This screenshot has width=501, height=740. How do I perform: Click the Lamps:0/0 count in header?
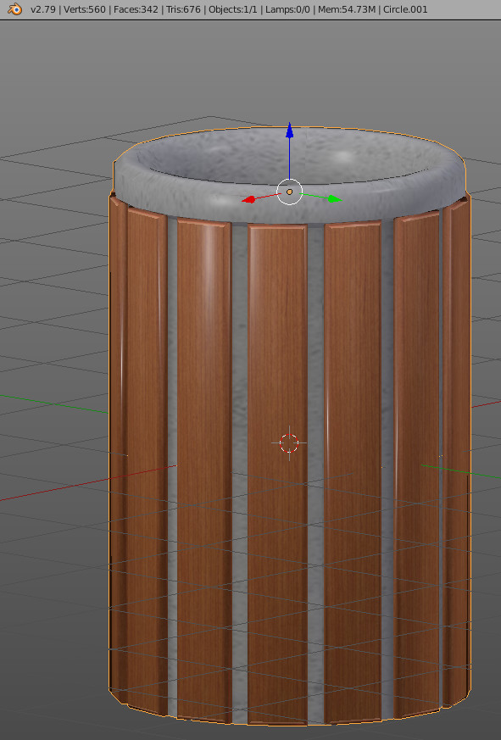click(x=287, y=9)
